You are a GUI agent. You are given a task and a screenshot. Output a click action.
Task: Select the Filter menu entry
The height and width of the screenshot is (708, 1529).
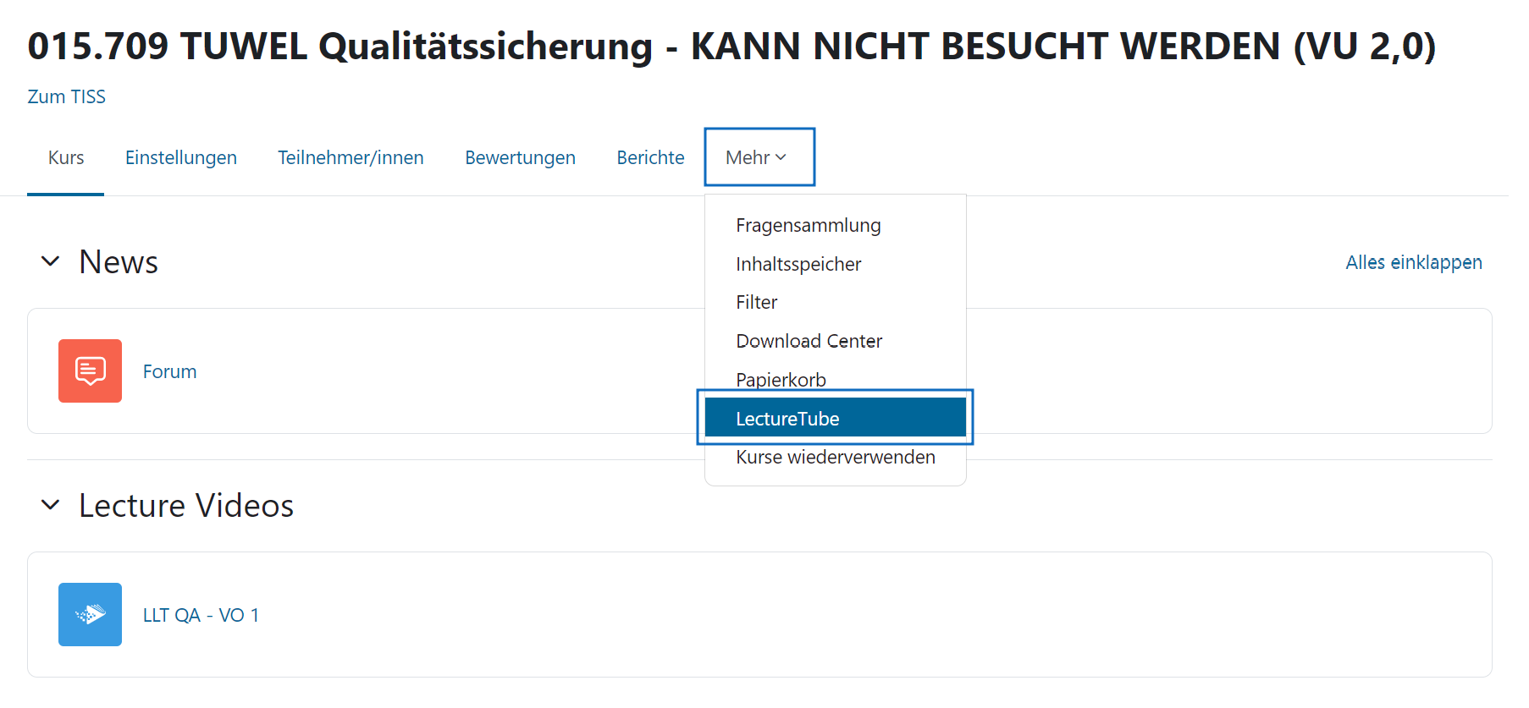(756, 302)
